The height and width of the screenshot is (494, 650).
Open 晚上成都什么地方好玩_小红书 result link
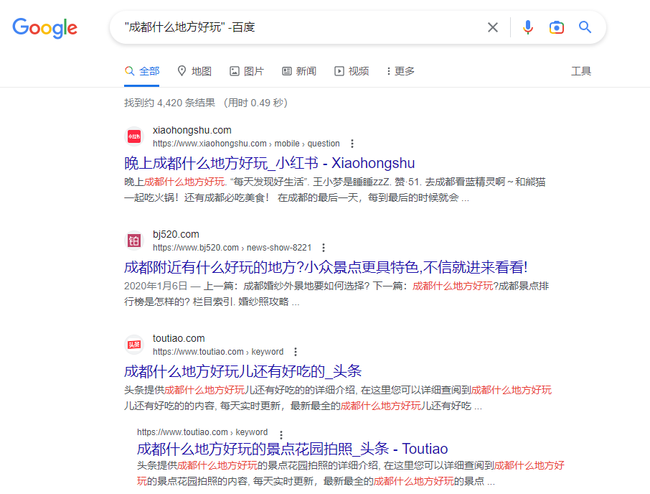(x=270, y=164)
